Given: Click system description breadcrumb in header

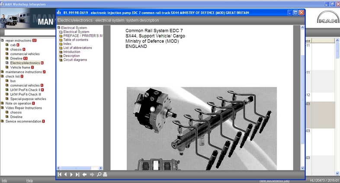Looking at the screenshot, I should pyautogui.click(x=142, y=20).
